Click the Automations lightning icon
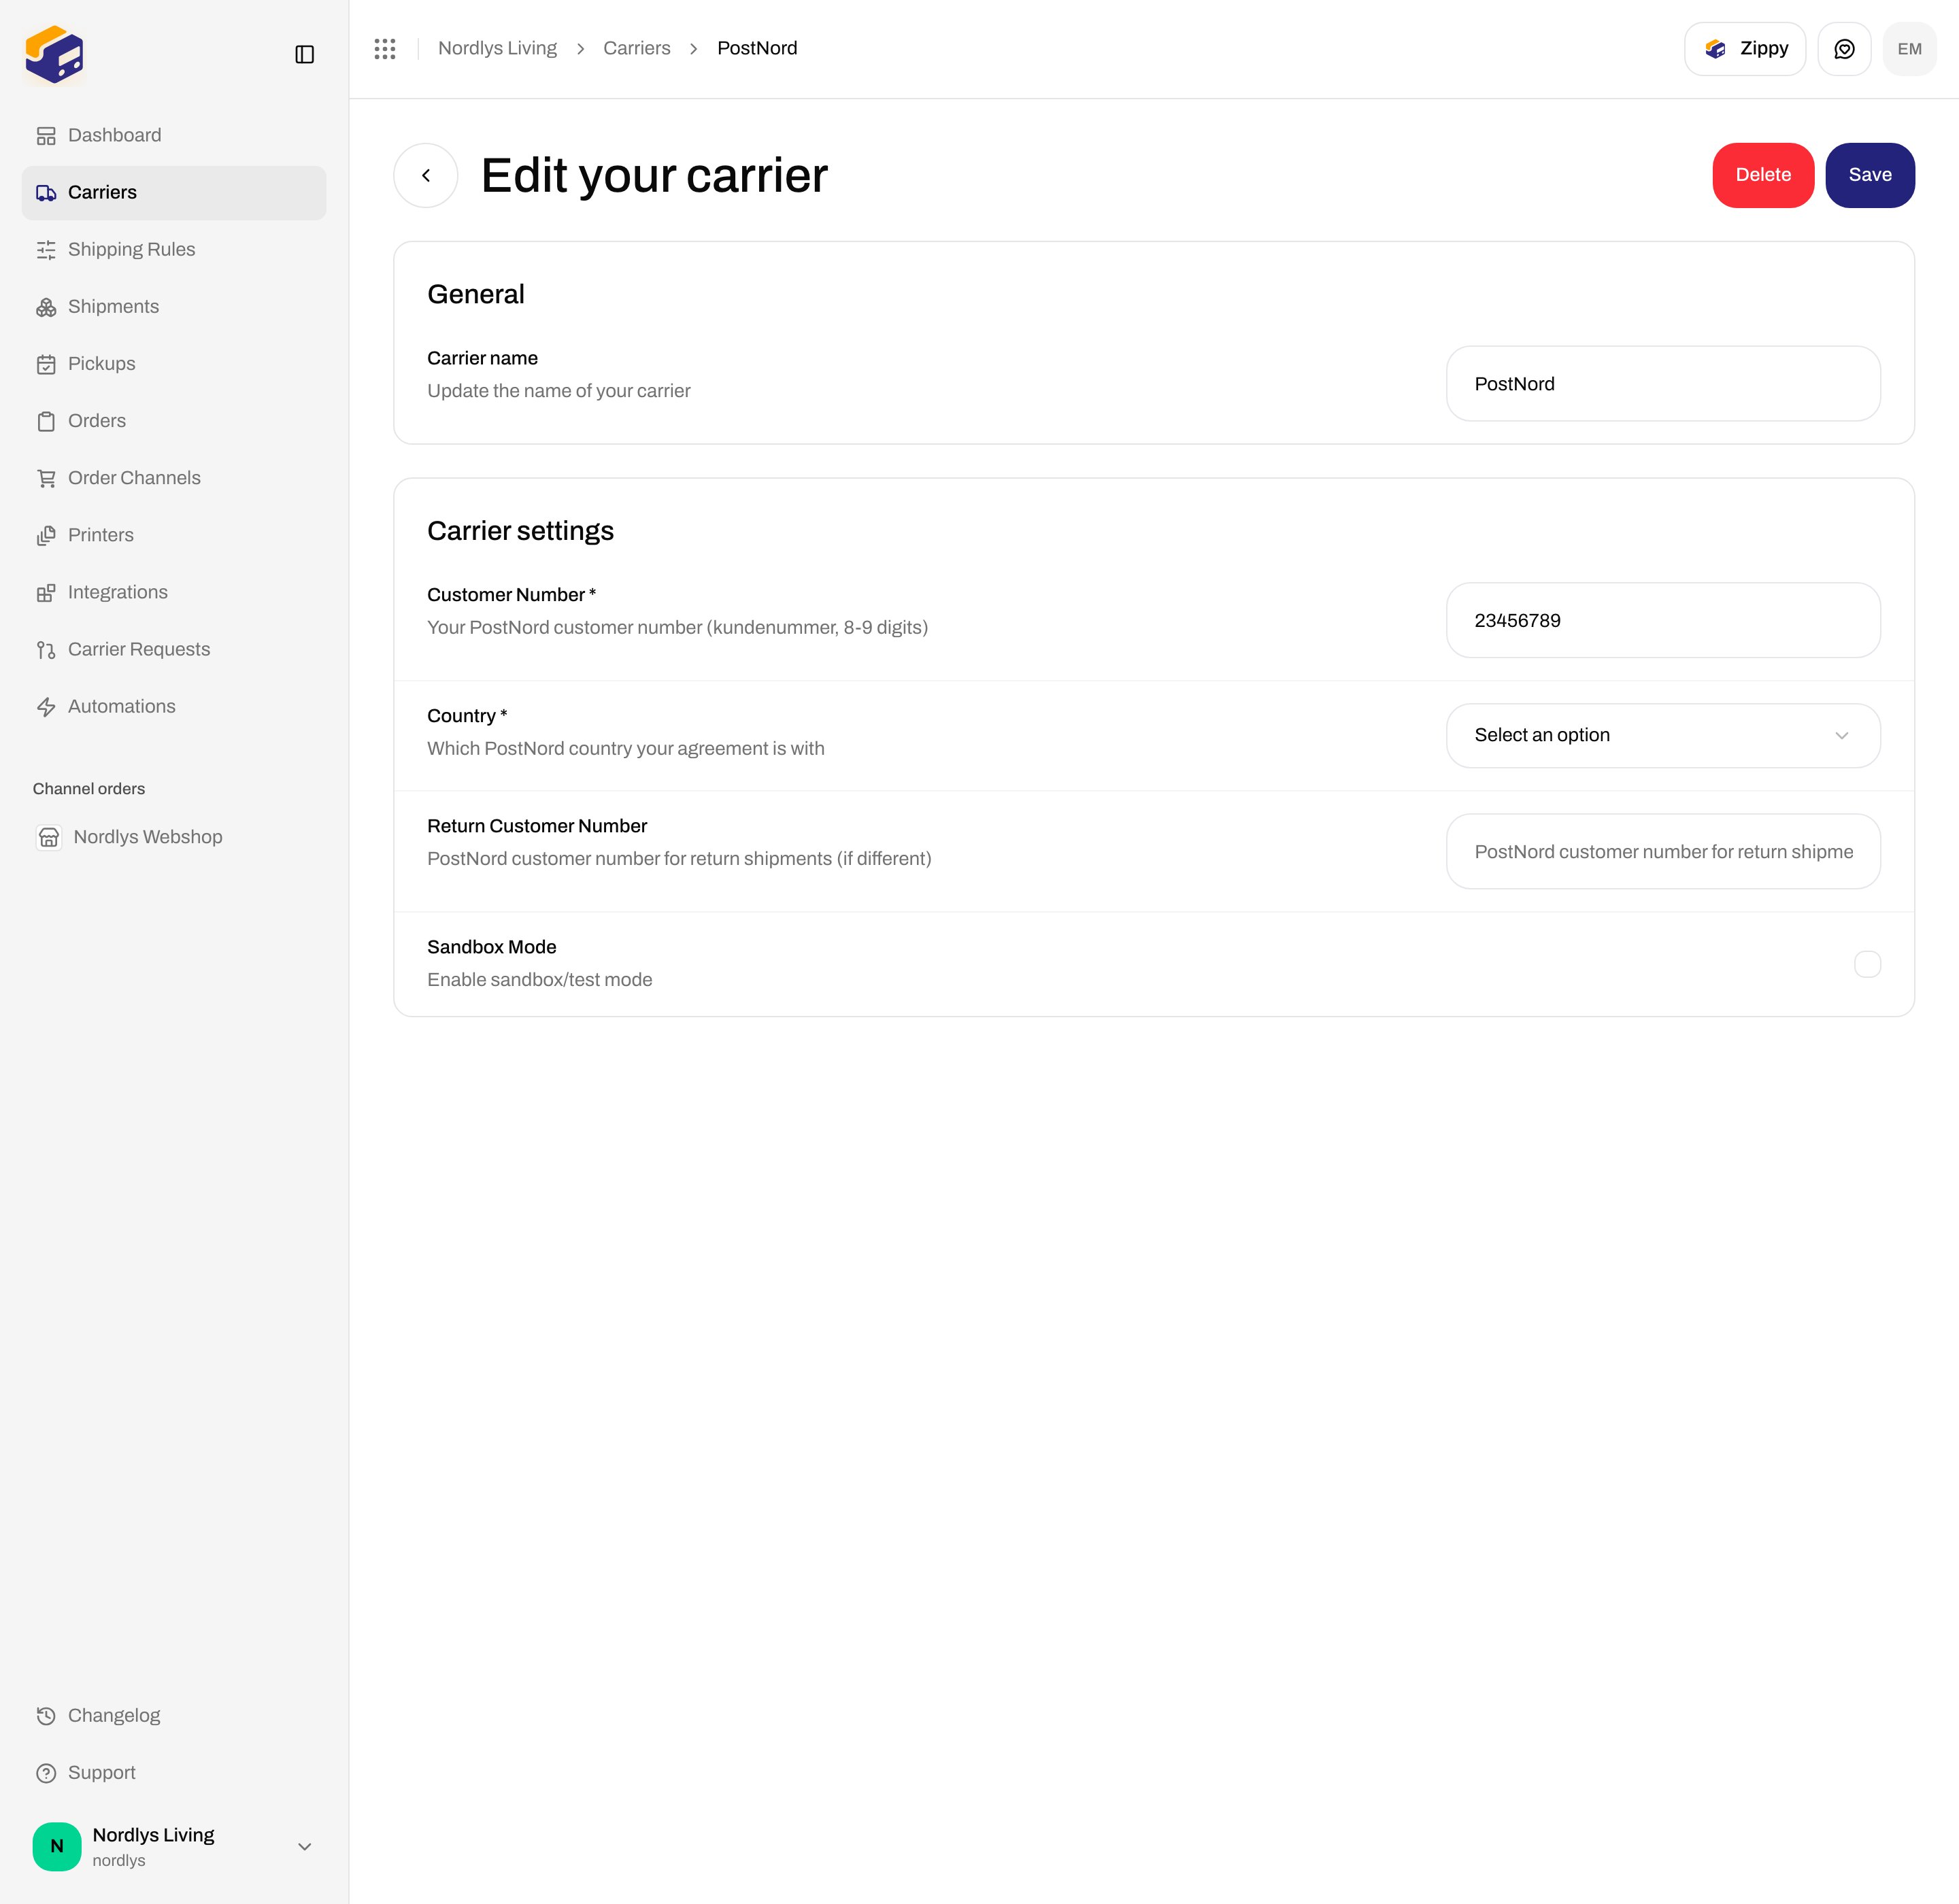Screen dimensions: 1959x1904 tap(46, 707)
